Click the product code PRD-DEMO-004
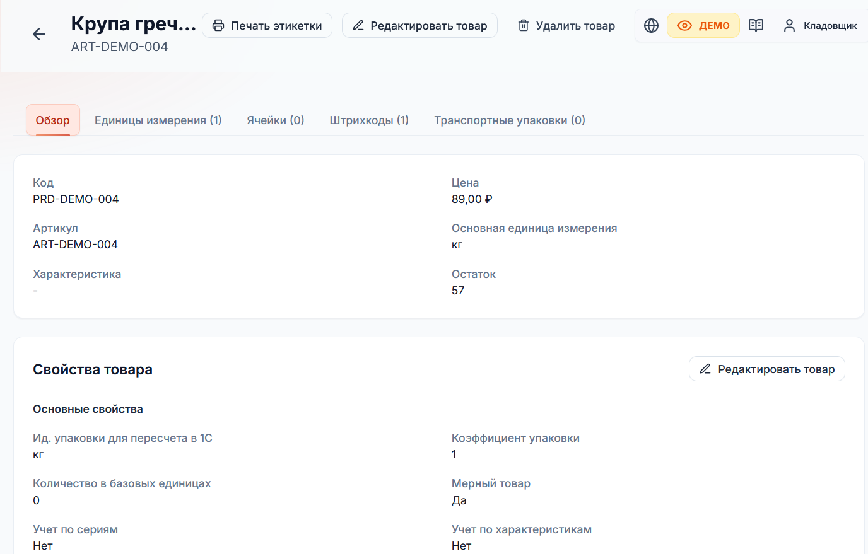 click(x=76, y=199)
